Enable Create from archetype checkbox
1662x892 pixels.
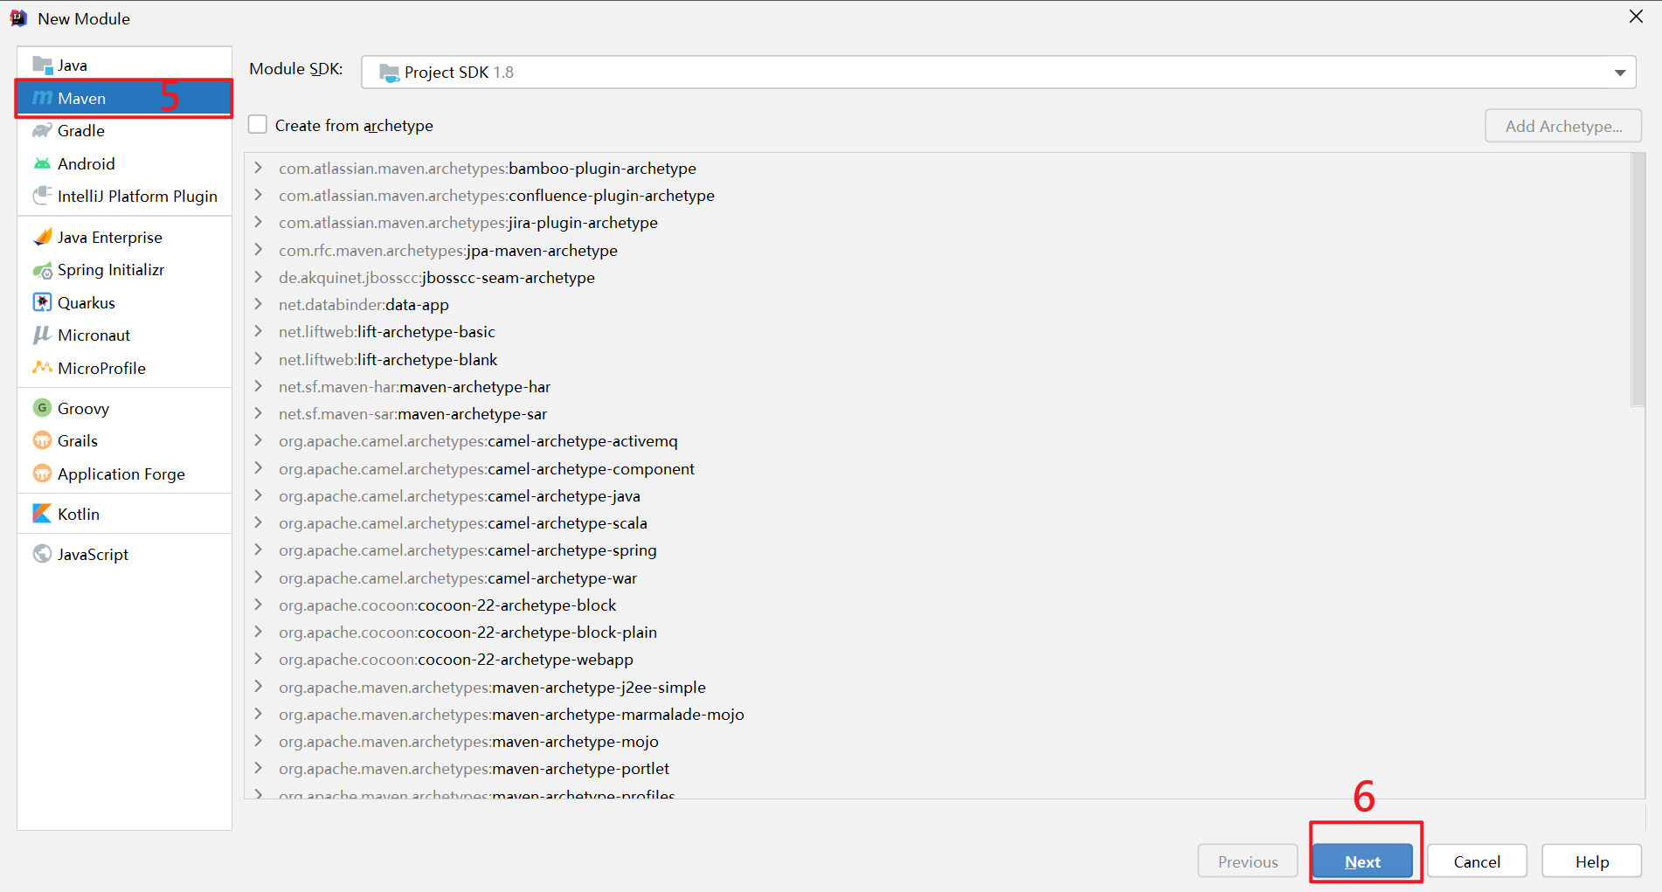(258, 125)
